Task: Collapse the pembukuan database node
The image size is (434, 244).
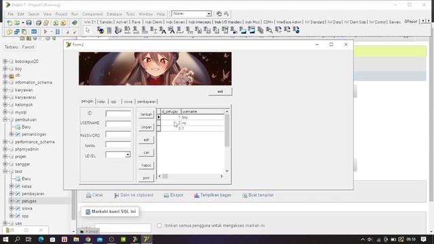Action: 5,119
